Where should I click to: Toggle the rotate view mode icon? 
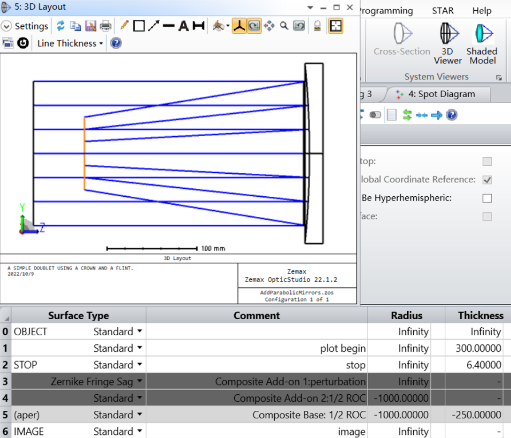tap(254, 26)
